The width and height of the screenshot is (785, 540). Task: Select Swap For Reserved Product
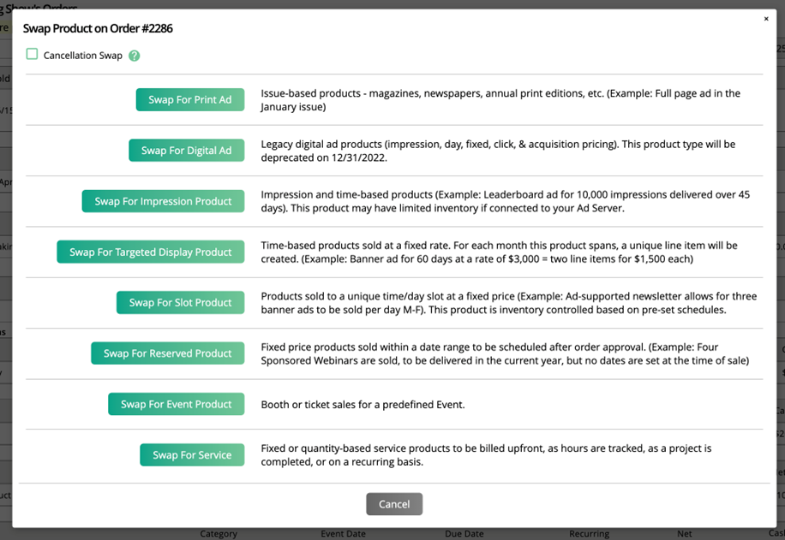[x=167, y=353]
